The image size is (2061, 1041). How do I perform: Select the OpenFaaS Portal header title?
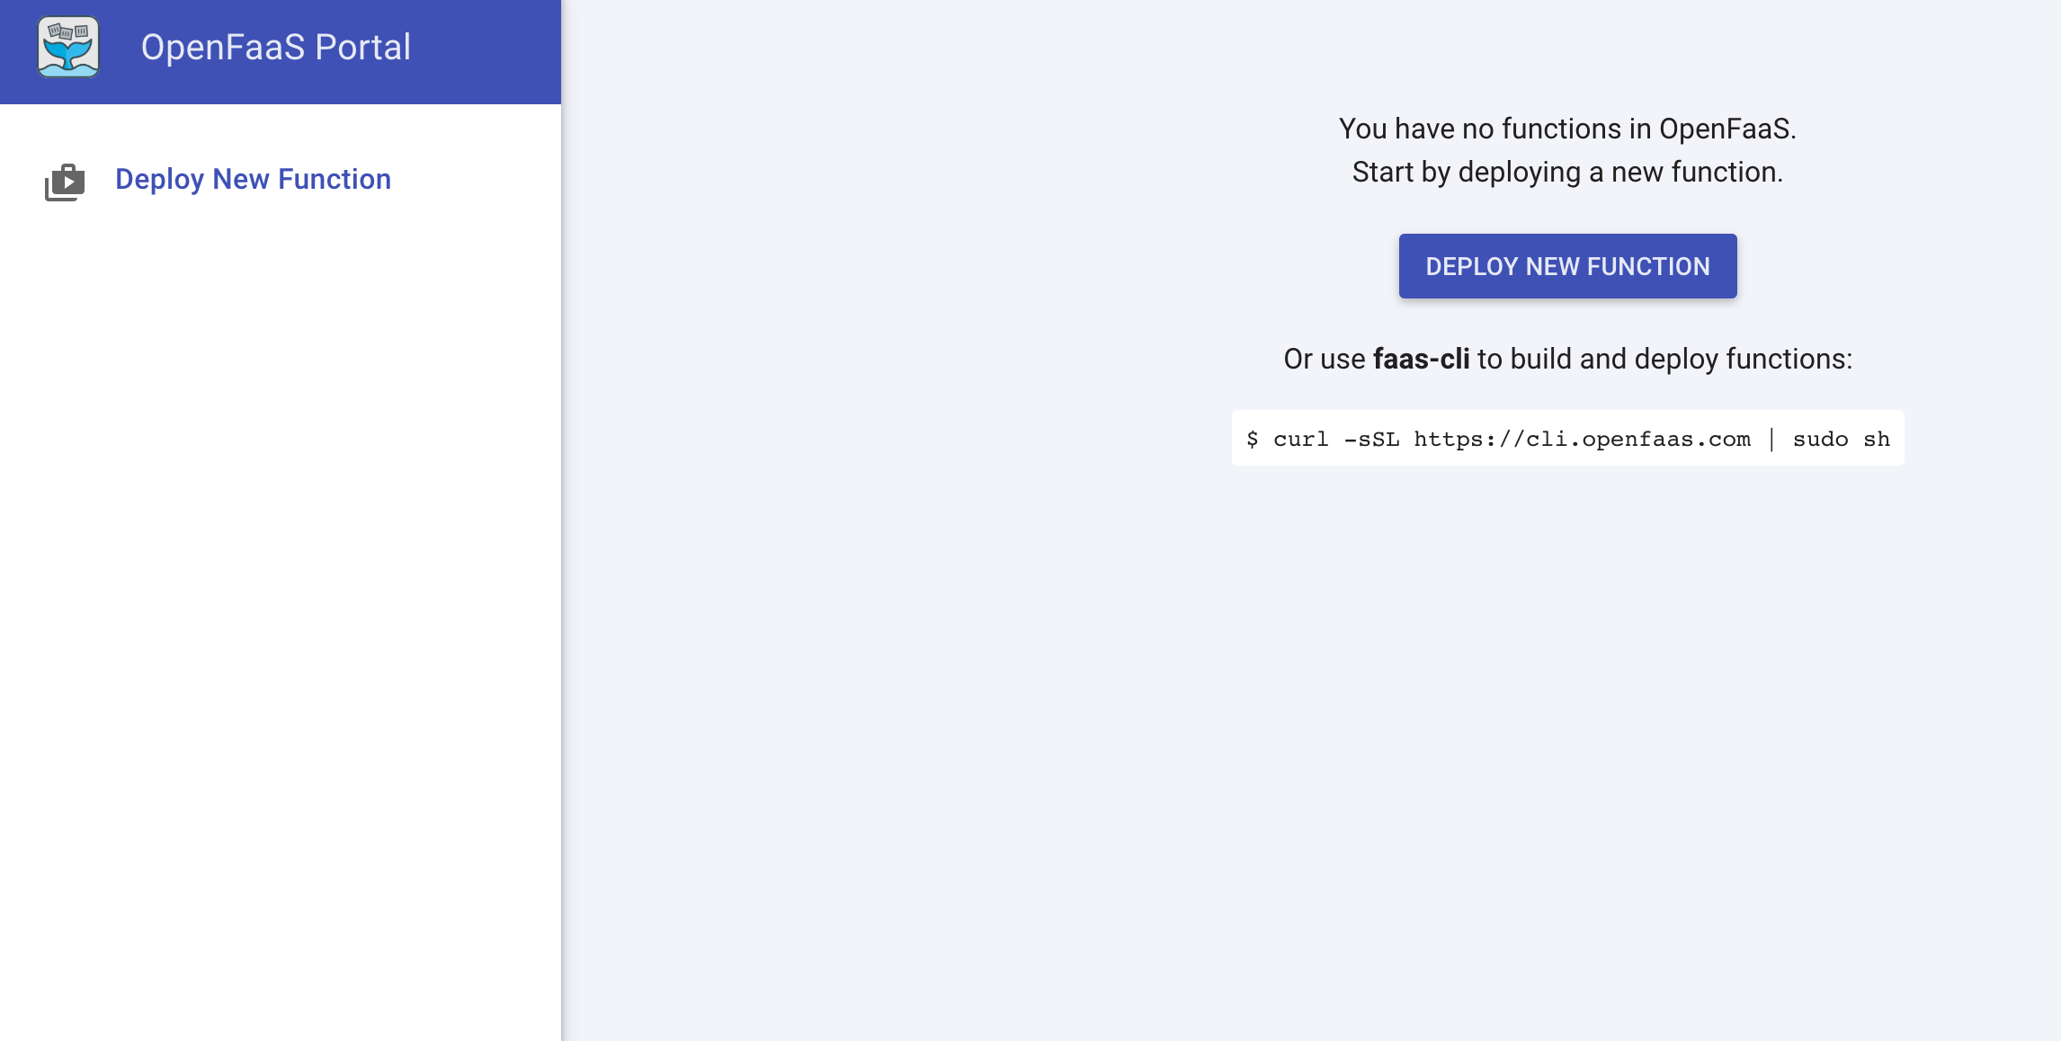point(275,47)
